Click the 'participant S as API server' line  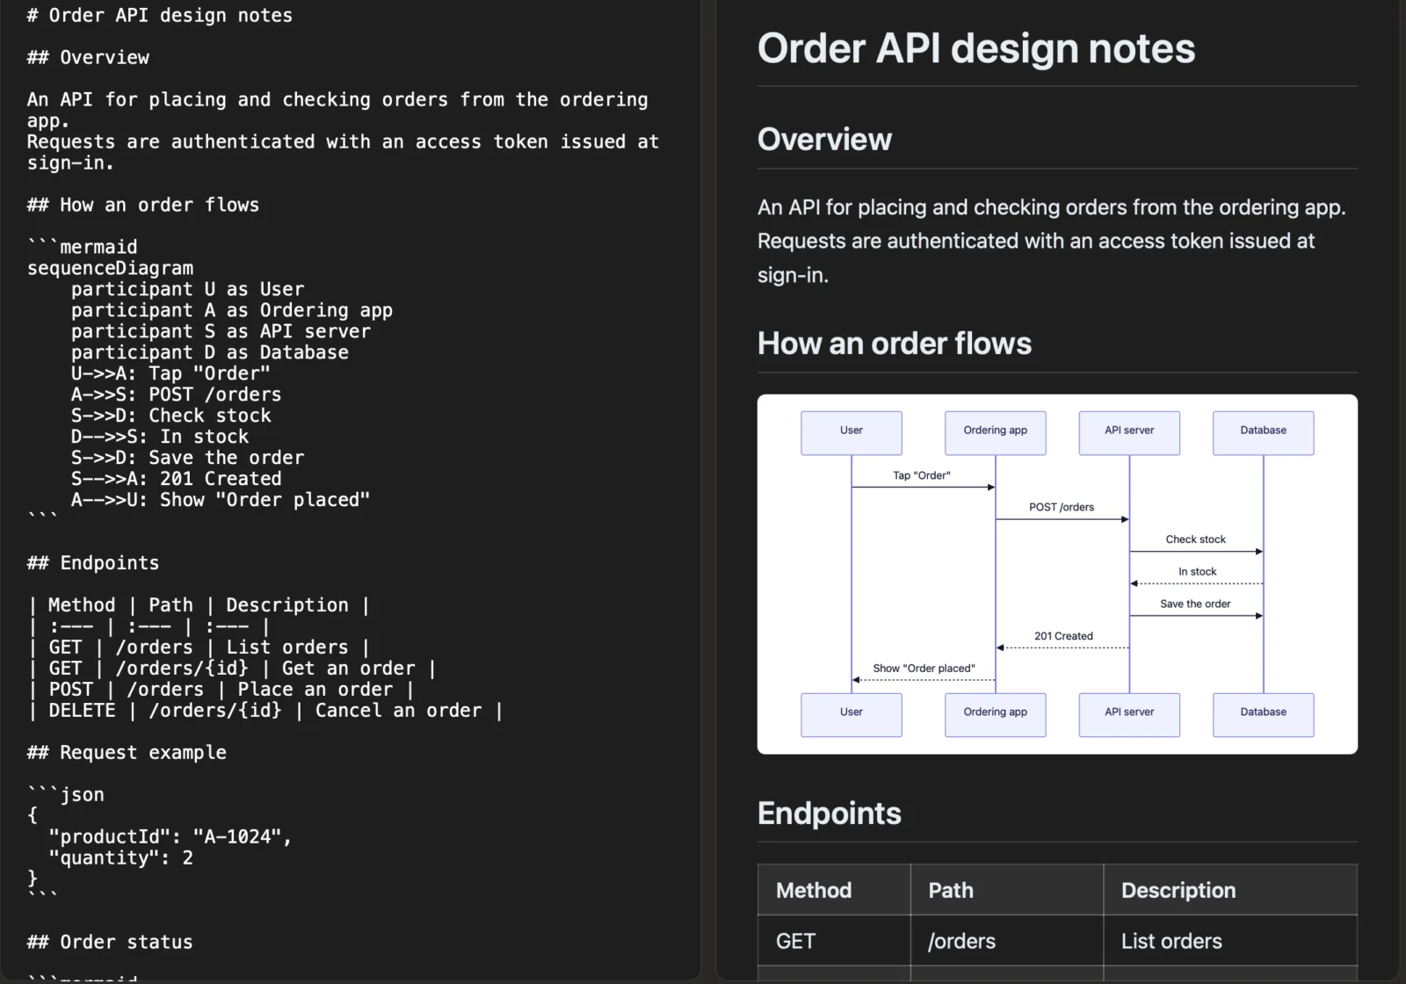coord(221,331)
